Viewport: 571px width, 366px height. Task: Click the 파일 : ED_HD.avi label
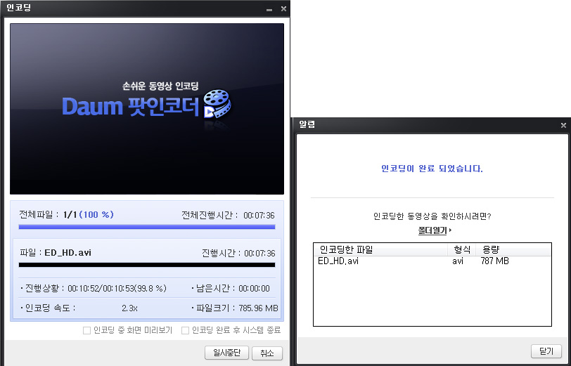[x=56, y=252]
